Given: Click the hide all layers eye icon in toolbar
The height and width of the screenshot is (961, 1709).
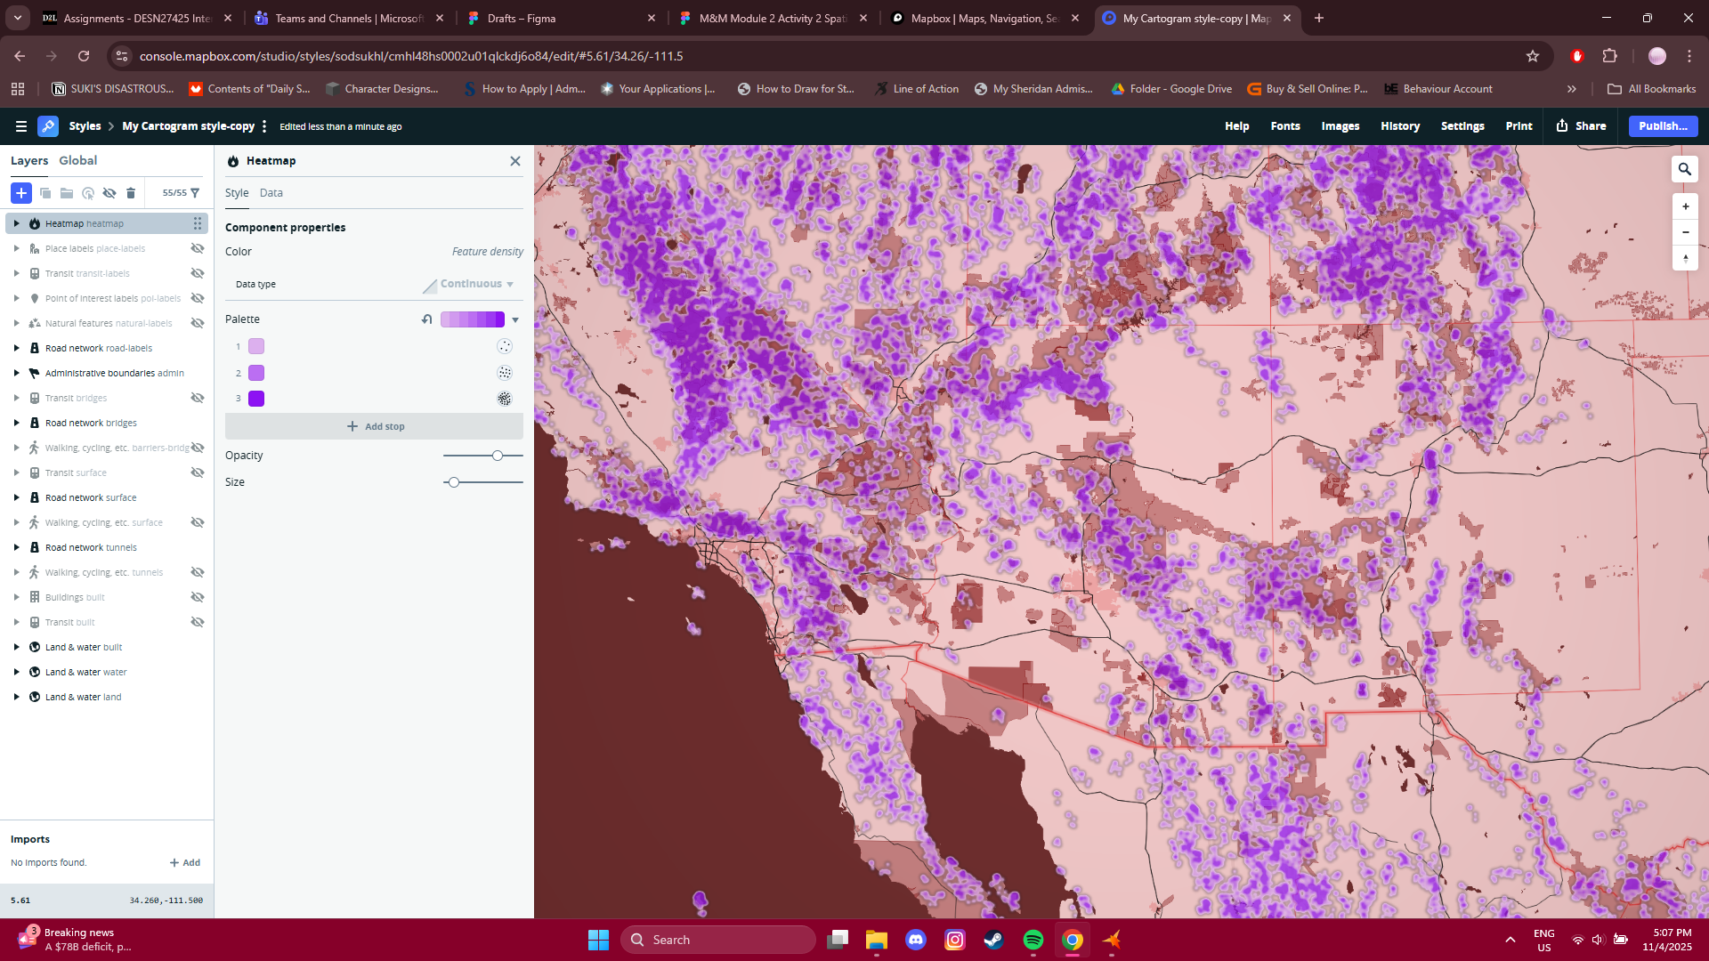Looking at the screenshot, I should tap(109, 193).
